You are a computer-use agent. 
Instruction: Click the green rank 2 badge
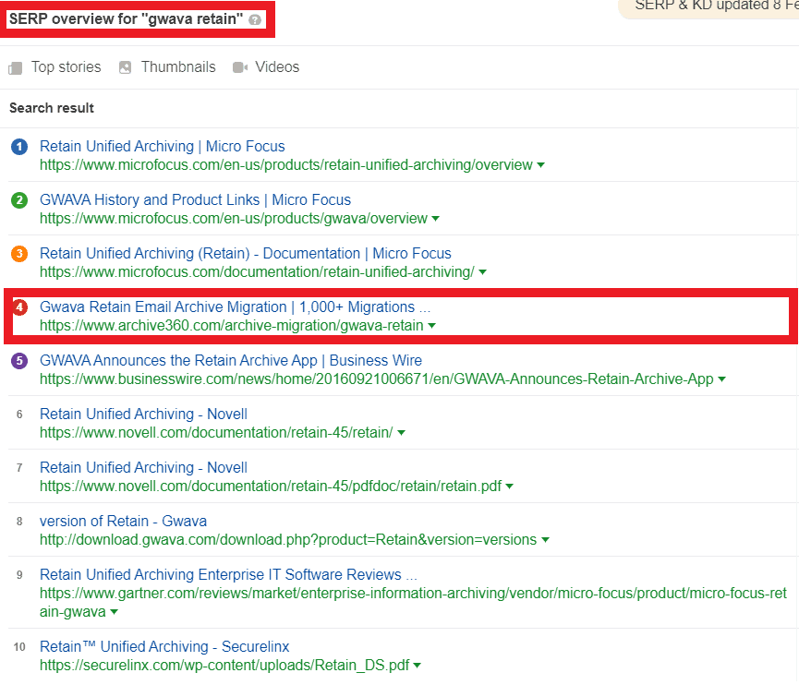19,200
